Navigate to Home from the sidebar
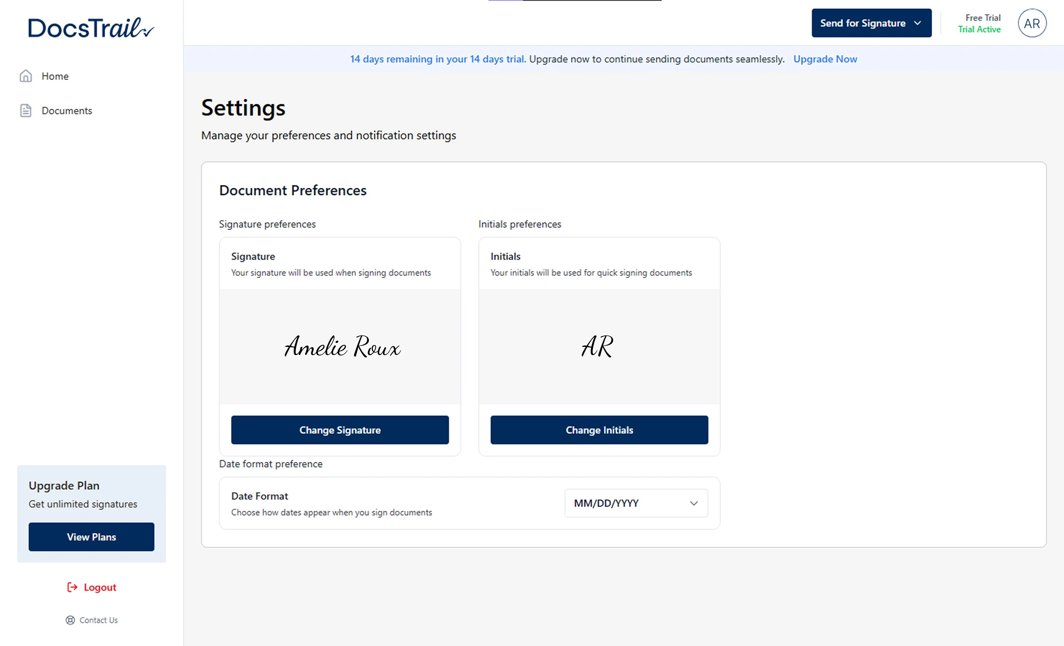Image resolution: width=1064 pixels, height=646 pixels. (55, 76)
